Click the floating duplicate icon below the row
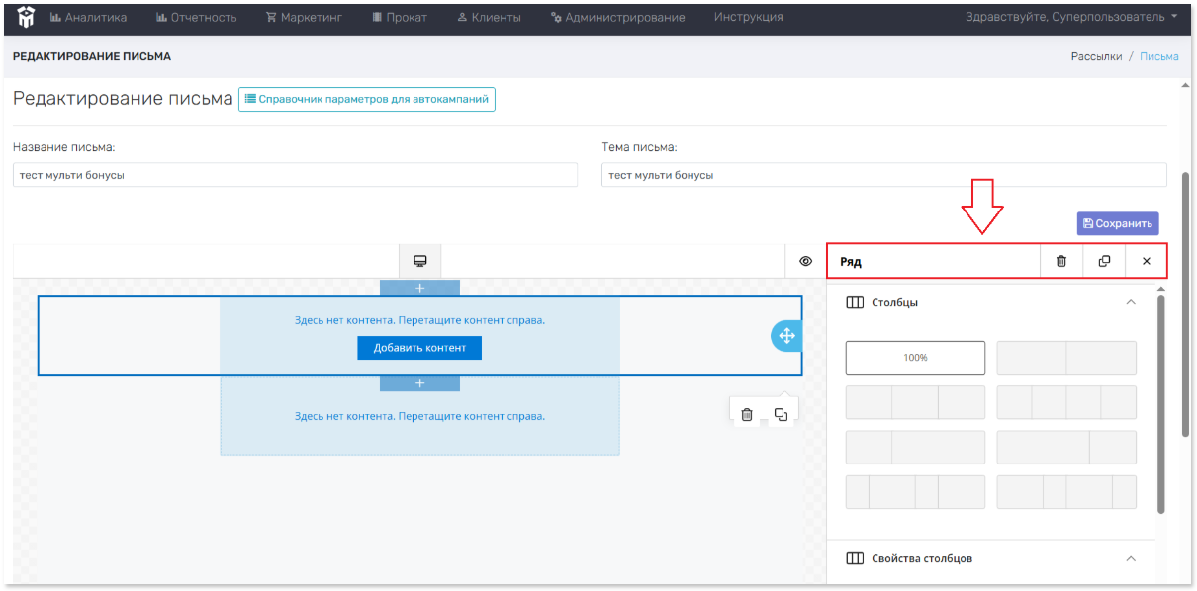Image resolution: width=1197 pixels, height=591 pixels. click(782, 414)
